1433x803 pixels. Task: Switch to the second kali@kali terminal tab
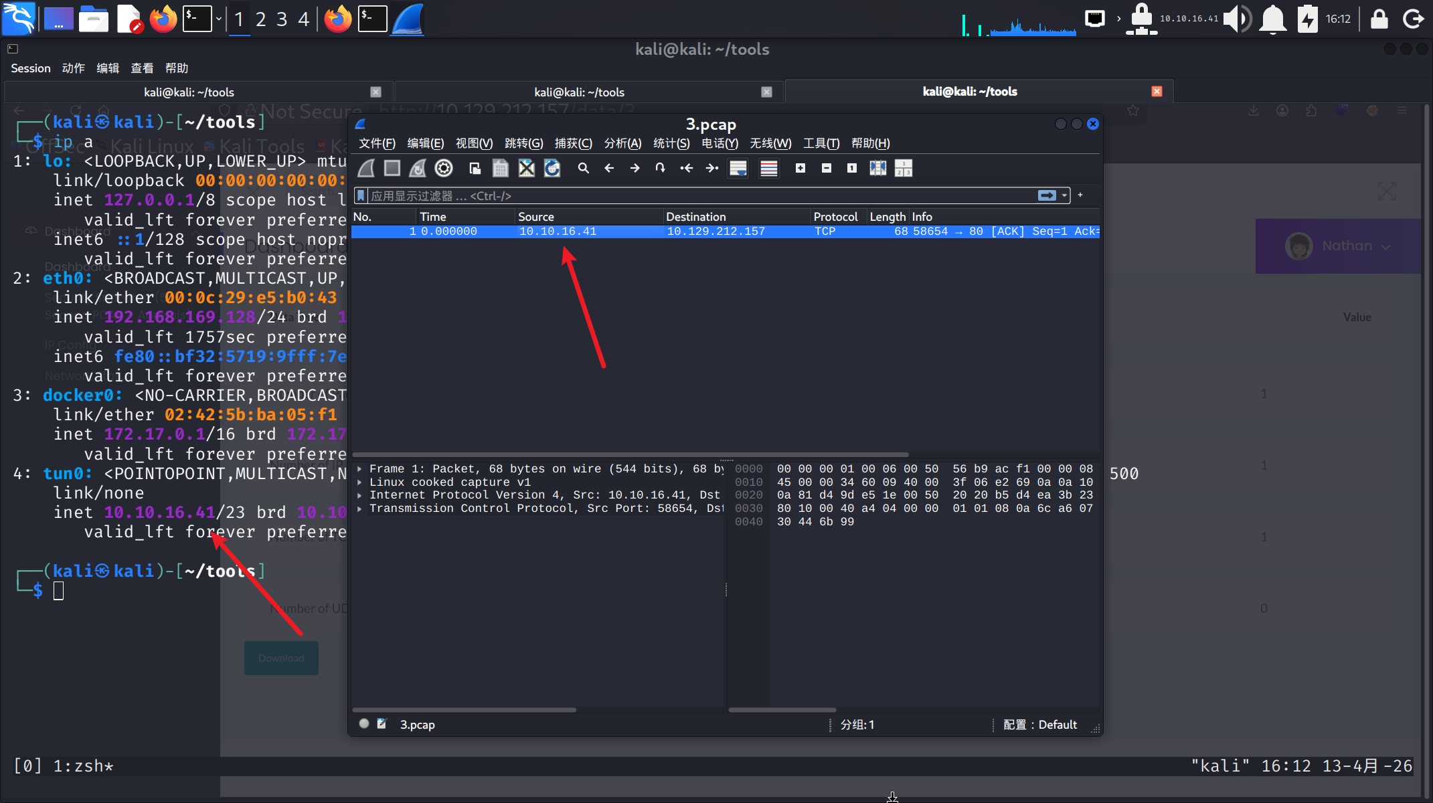(x=578, y=92)
